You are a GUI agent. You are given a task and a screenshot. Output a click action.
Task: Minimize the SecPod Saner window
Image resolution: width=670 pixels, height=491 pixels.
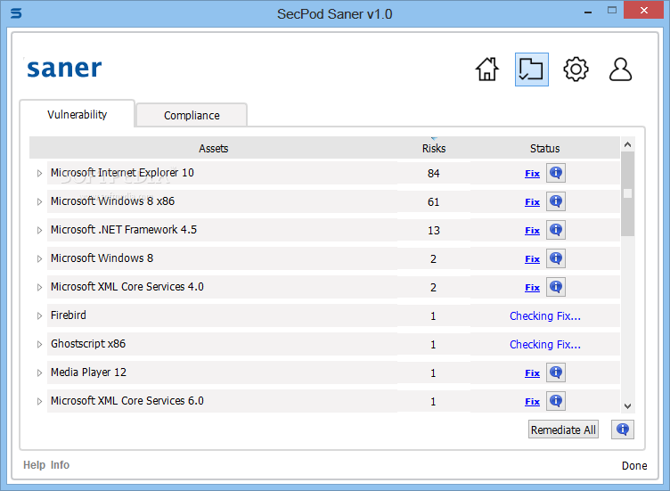588,12
